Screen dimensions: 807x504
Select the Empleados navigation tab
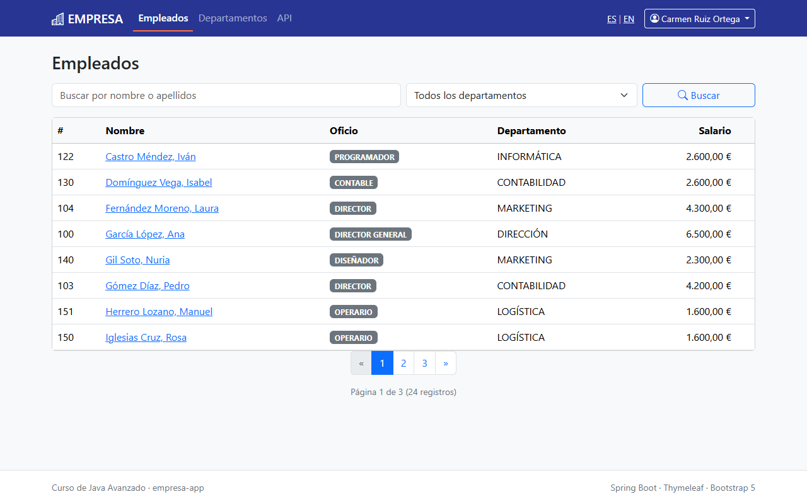point(163,18)
